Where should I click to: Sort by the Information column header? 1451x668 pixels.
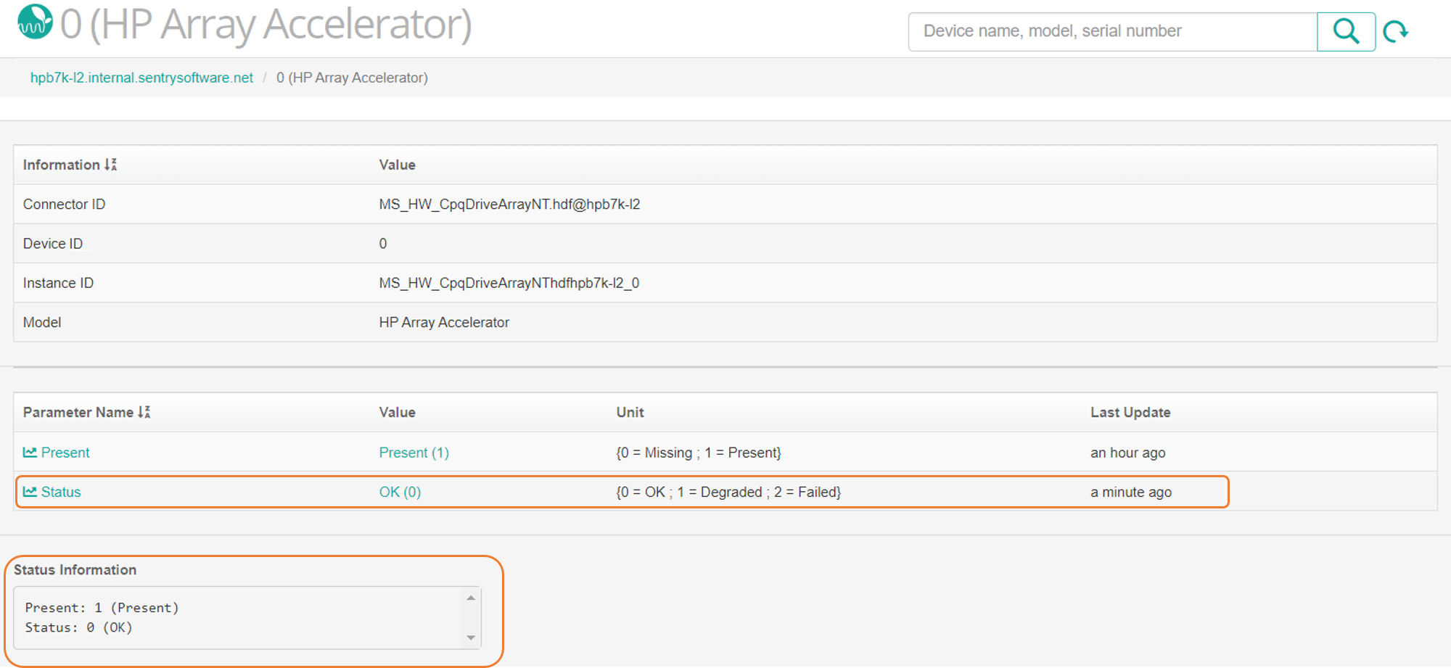click(x=61, y=165)
